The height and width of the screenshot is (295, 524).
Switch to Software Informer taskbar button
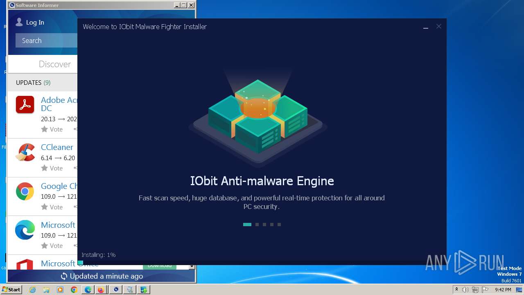click(116, 290)
